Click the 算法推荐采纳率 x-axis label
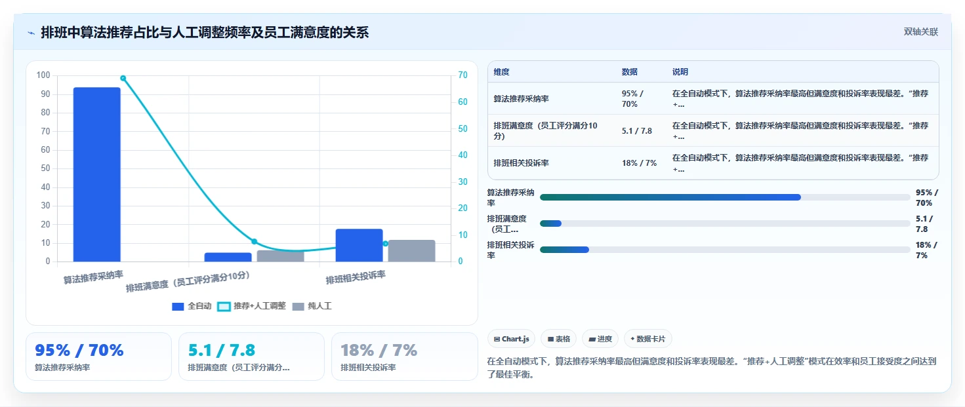 click(93, 277)
